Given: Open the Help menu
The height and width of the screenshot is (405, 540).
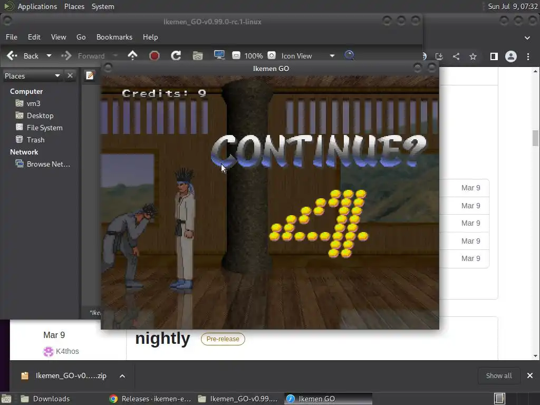Looking at the screenshot, I should point(150,37).
